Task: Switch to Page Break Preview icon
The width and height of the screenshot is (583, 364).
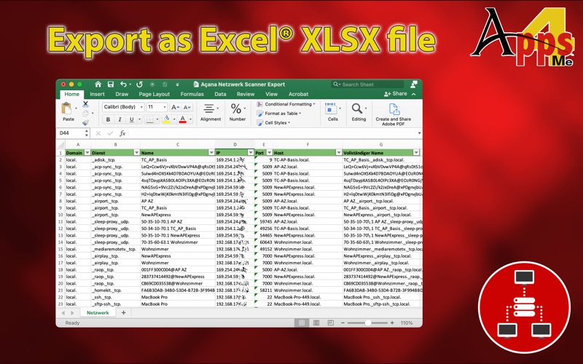Action: point(330,323)
